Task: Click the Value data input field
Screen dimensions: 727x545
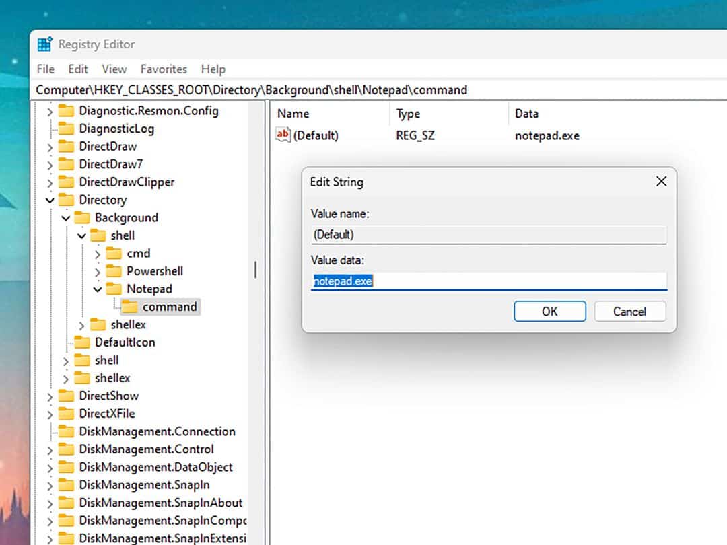Action: pos(489,281)
